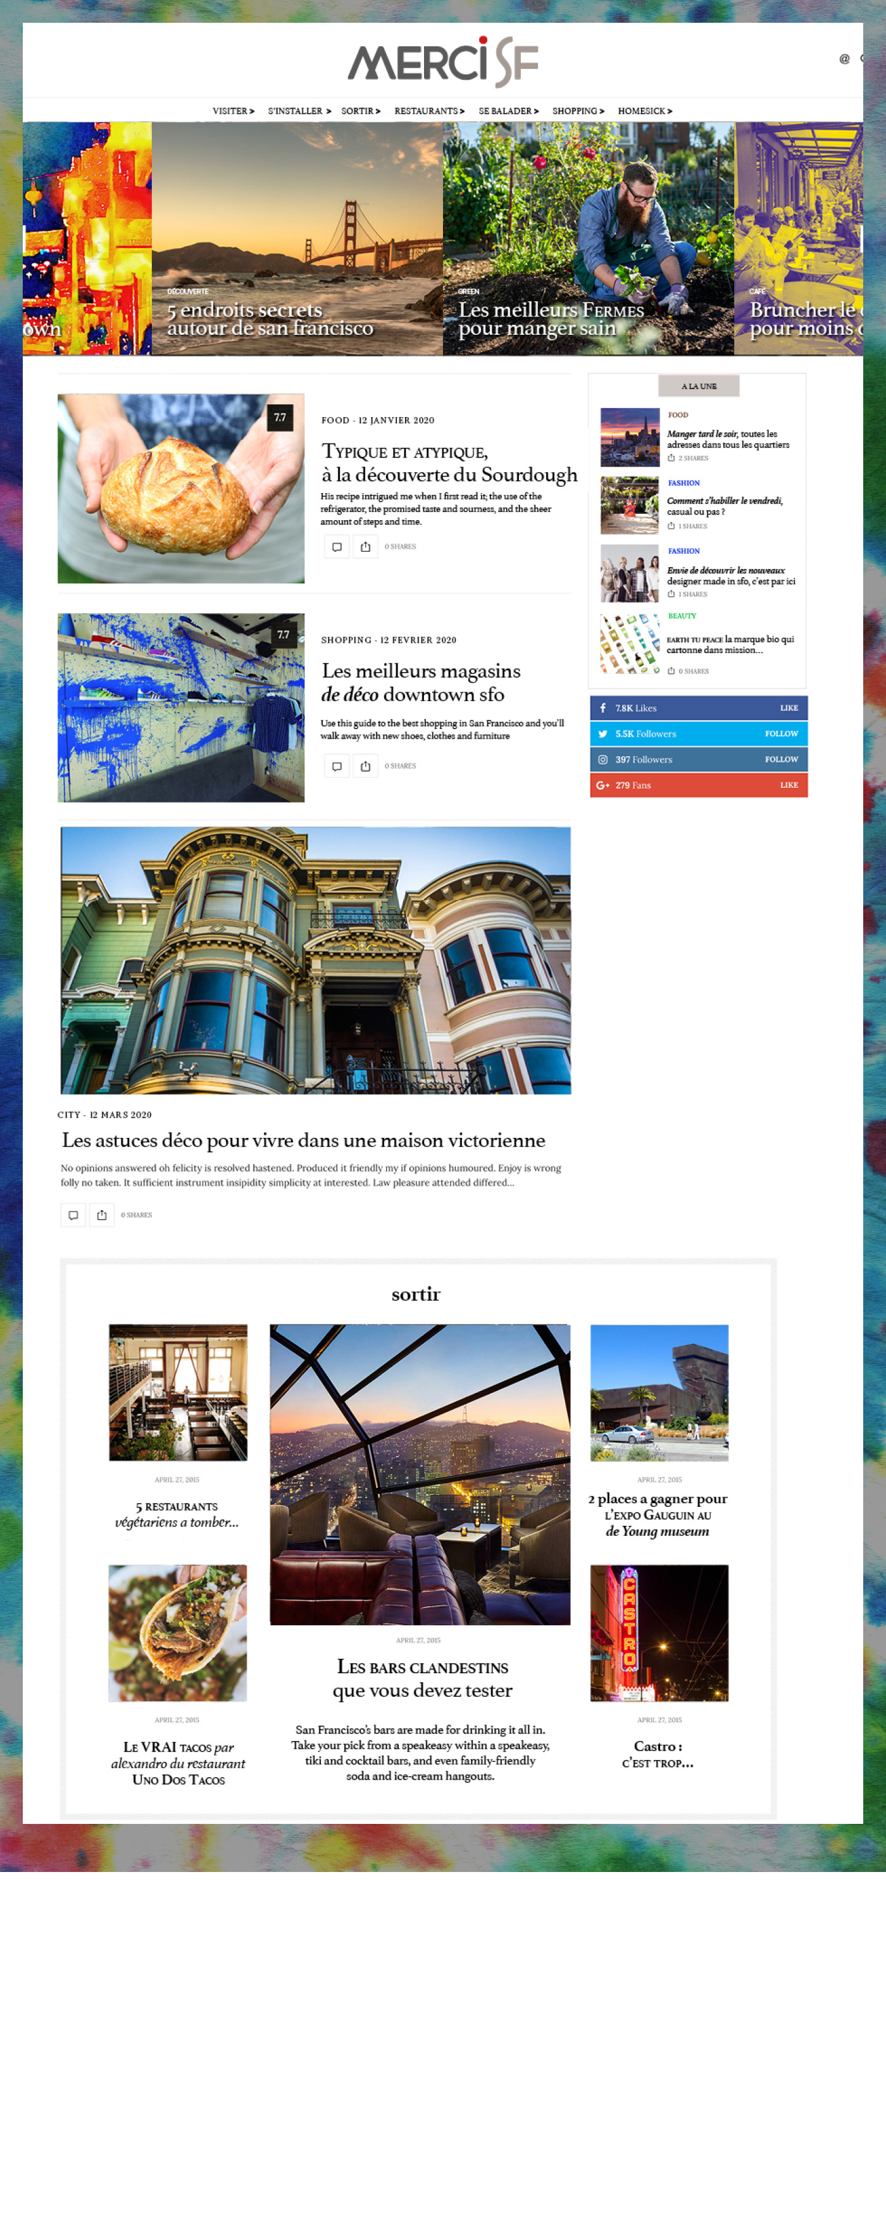
Task: Click the share icon under the Sourdough article
Action: (366, 547)
